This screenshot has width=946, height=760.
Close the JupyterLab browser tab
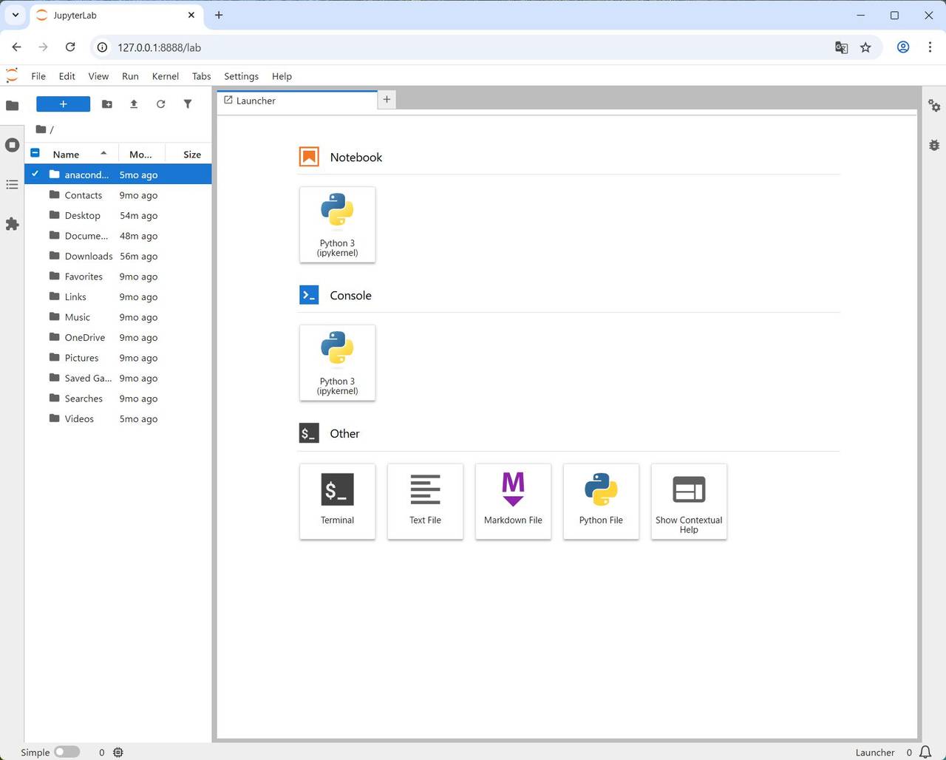click(191, 15)
